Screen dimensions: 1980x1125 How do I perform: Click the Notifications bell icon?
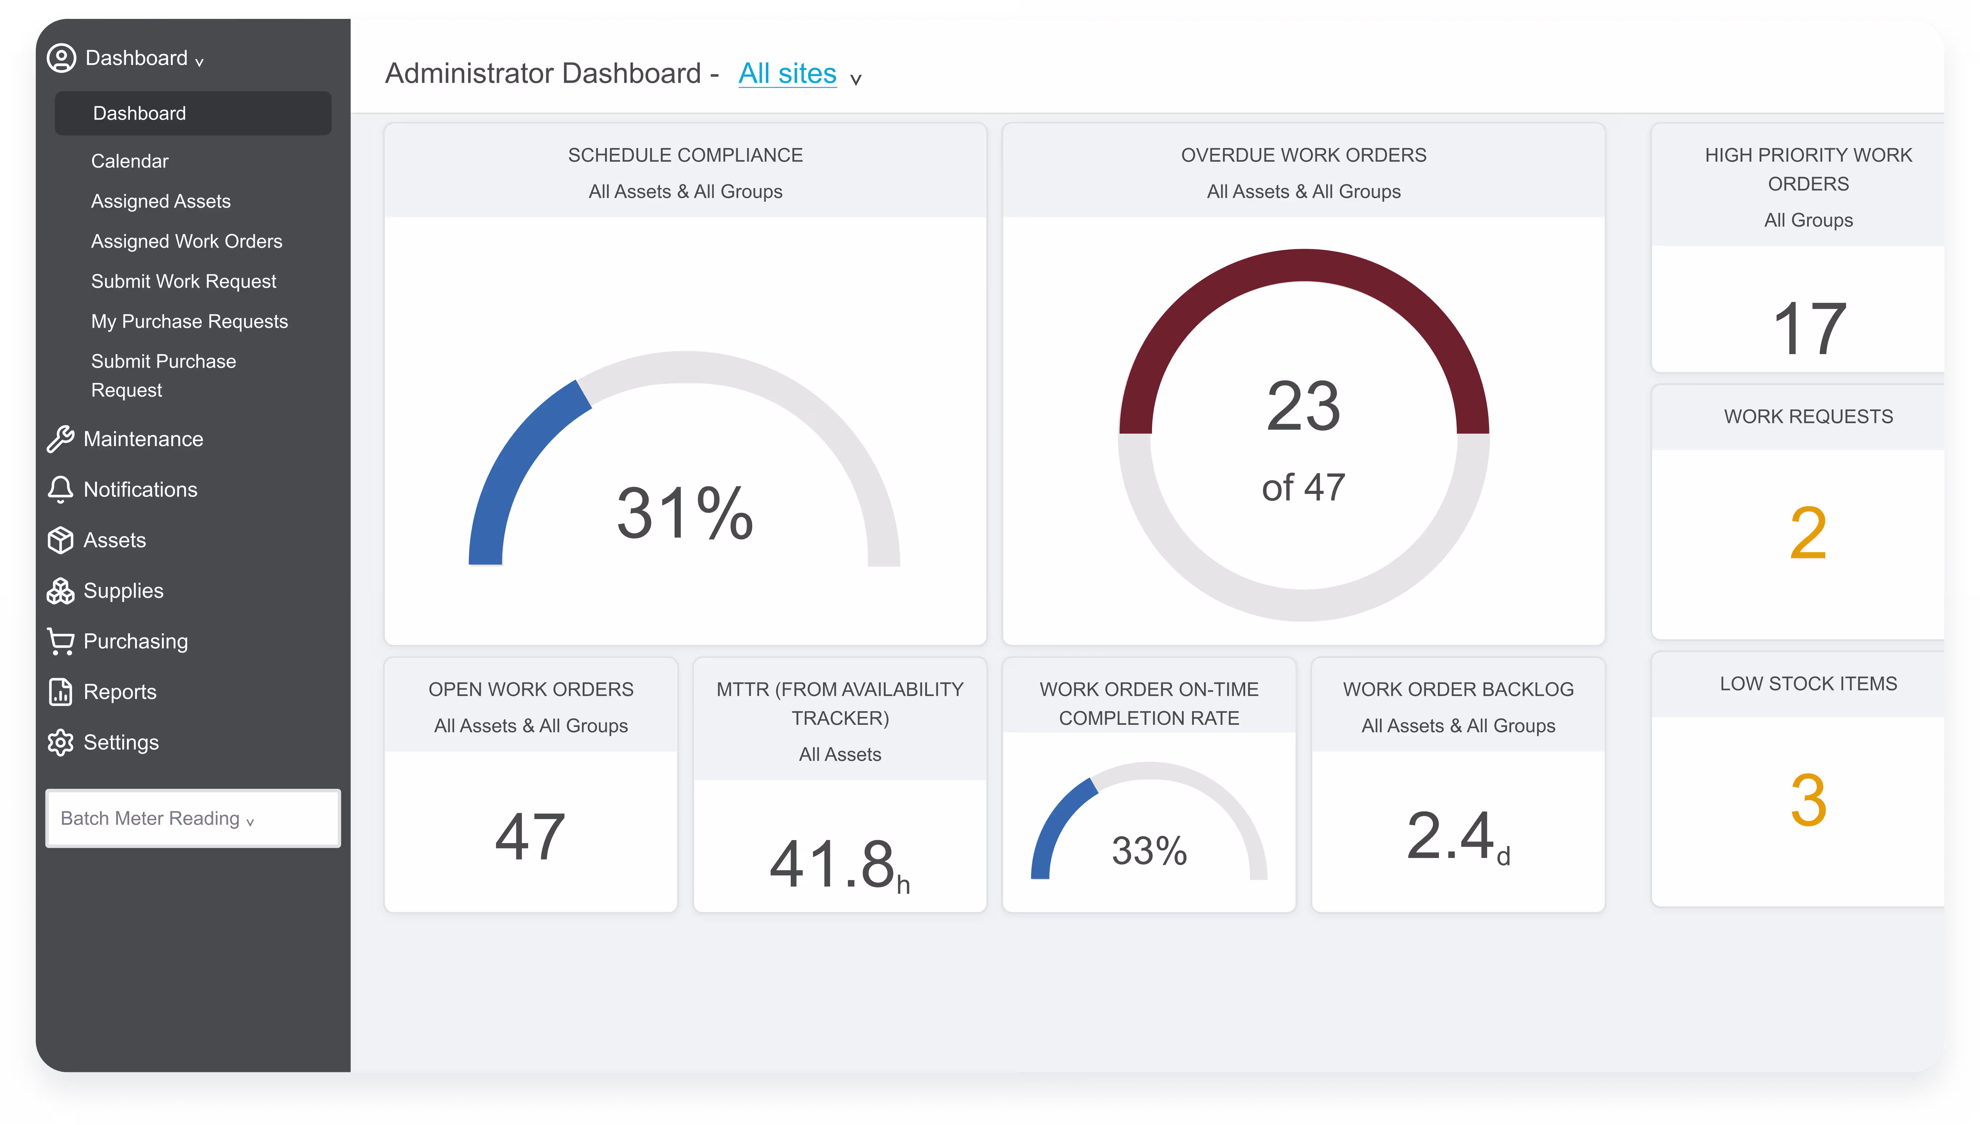pos(60,490)
